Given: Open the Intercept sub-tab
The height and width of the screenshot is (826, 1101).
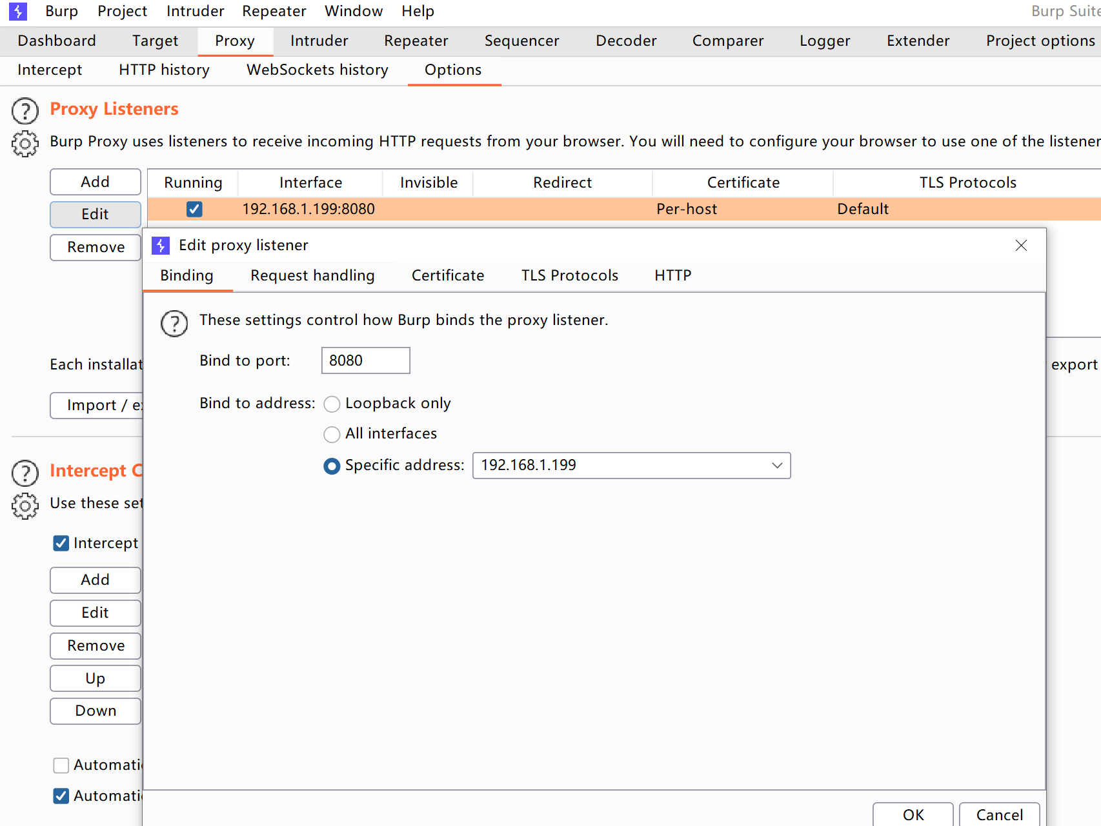Looking at the screenshot, I should pyautogui.click(x=50, y=70).
